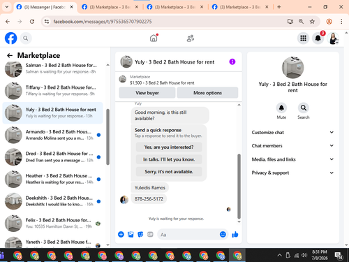Expand Customize chat section
This screenshot has height=262, width=349.
[292, 132]
